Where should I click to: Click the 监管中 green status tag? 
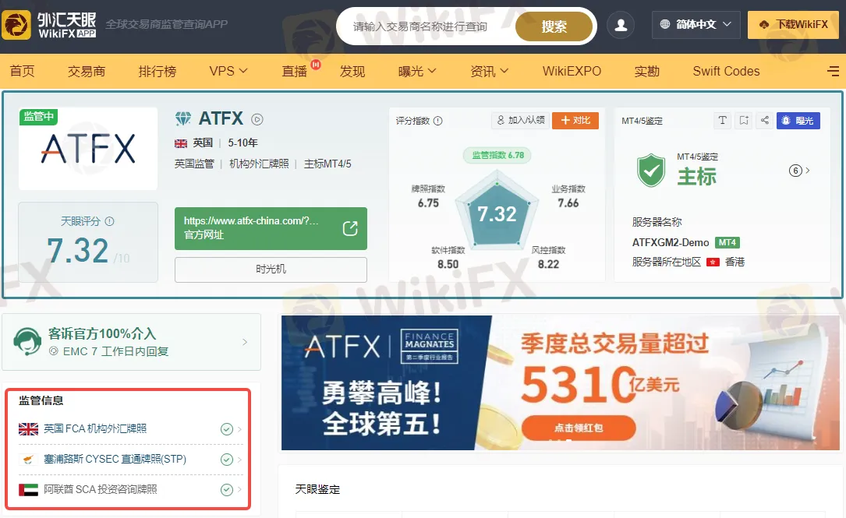coord(38,116)
